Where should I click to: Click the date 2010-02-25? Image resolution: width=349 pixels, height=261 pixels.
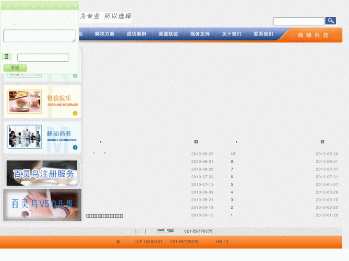327,207
